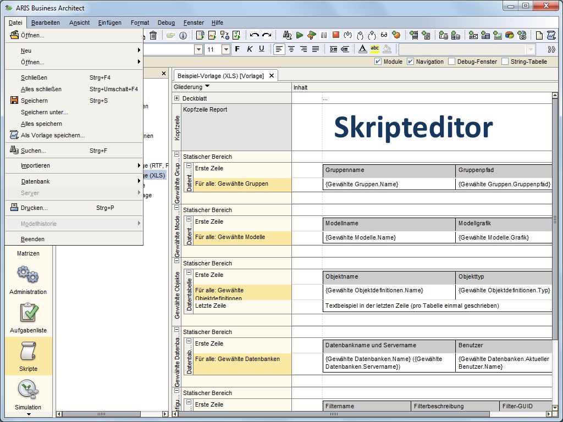Choose Drucken from the Datei menu

point(74,208)
